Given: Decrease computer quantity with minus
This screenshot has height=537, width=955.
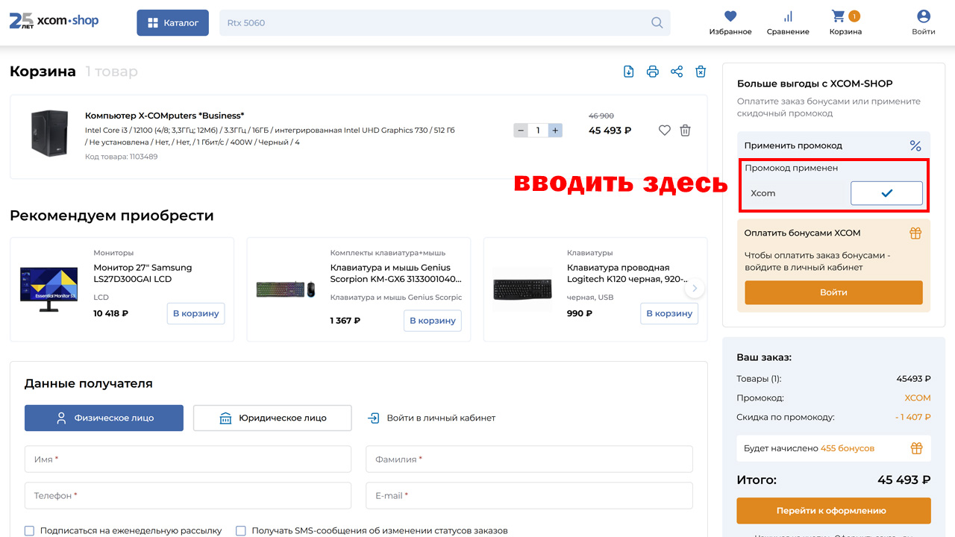Looking at the screenshot, I should 521,131.
